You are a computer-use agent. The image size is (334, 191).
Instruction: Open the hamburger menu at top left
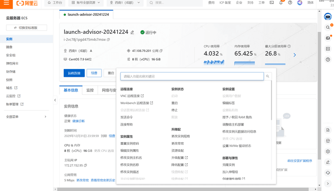6,3
